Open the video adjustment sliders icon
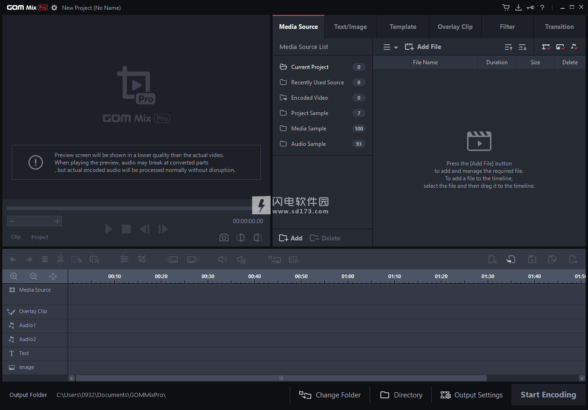This screenshot has height=410, width=588. pos(124,260)
